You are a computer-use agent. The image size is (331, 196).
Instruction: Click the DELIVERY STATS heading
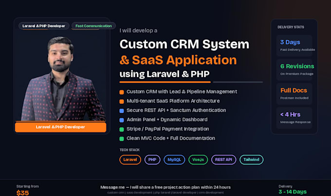tap(291, 27)
